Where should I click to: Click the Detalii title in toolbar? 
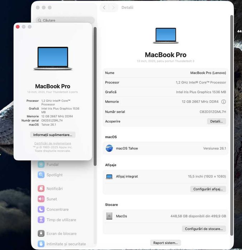point(127,7)
